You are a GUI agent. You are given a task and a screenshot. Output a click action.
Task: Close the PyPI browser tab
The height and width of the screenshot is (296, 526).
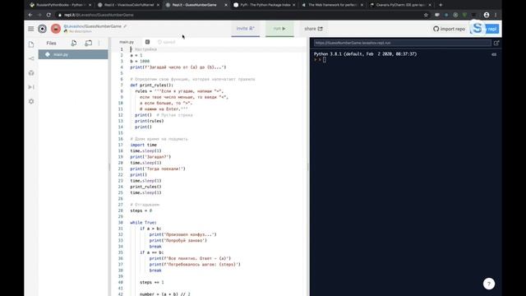(294, 5)
